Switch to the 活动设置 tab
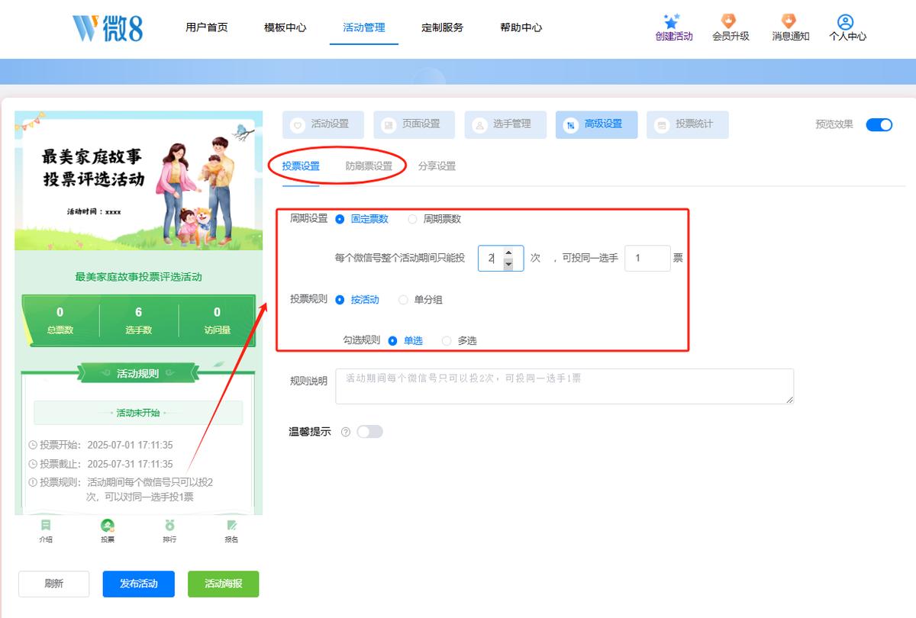This screenshot has height=618, width=916. pyautogui.click(x=324, y=124)
